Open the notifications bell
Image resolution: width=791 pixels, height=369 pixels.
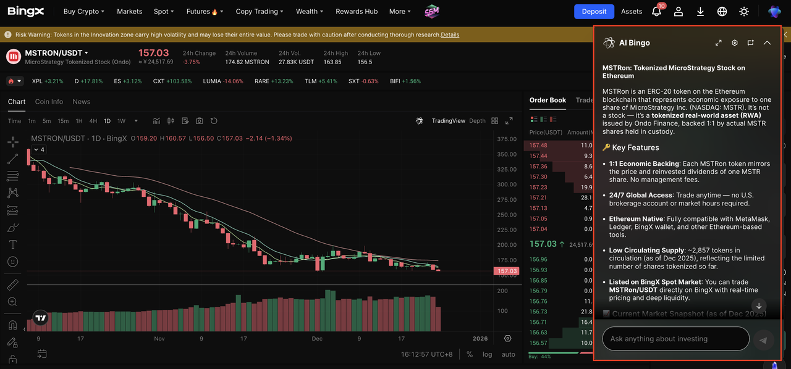pyautogui.click(x=656, y=11)
